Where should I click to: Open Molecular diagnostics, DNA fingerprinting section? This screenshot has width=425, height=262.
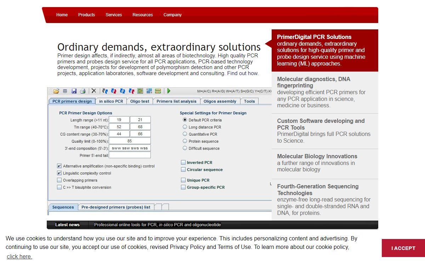pos(325,92)
